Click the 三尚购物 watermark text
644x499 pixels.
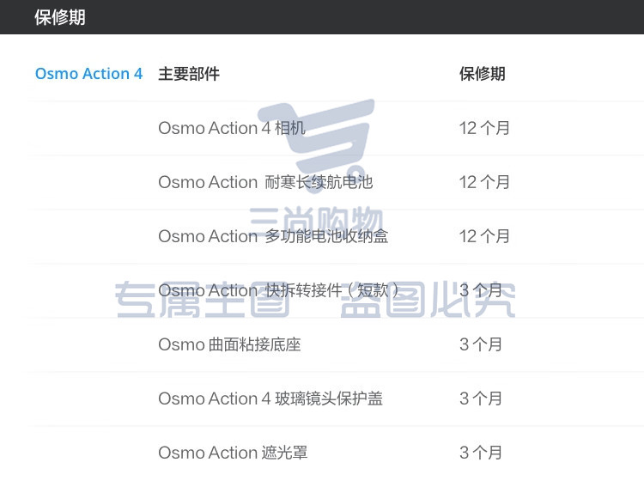tap(316, 222)
